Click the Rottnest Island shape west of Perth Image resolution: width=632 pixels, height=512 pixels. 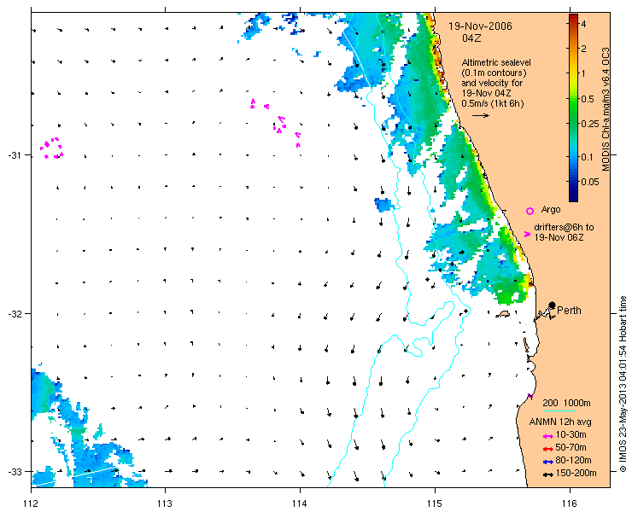(x=503, y=314)
